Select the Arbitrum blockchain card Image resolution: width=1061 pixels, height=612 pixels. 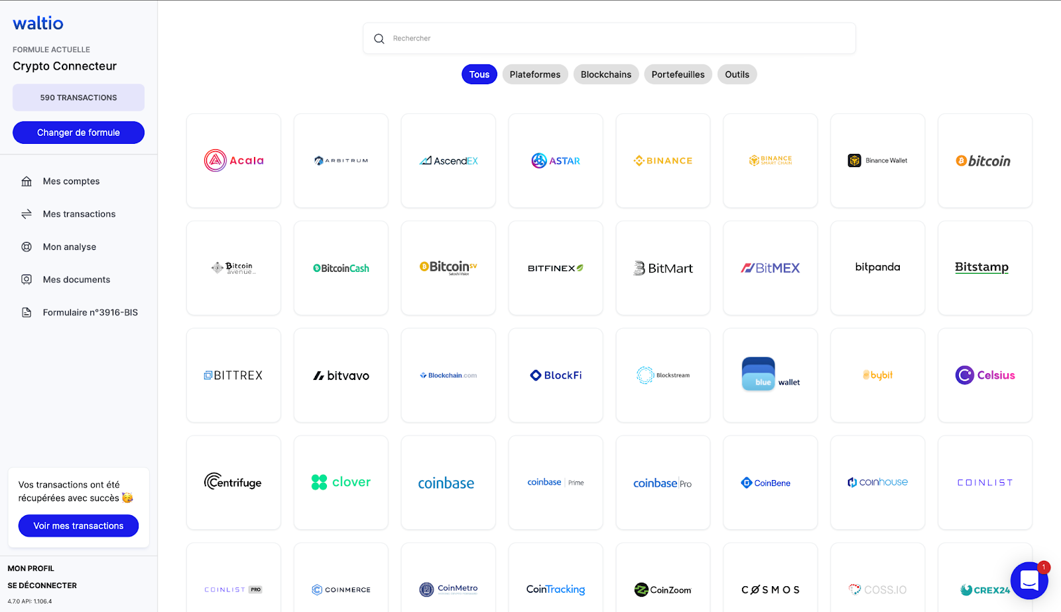tap(341, 160)
